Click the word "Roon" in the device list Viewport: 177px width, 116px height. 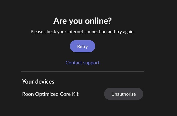[x=28, y=94]
